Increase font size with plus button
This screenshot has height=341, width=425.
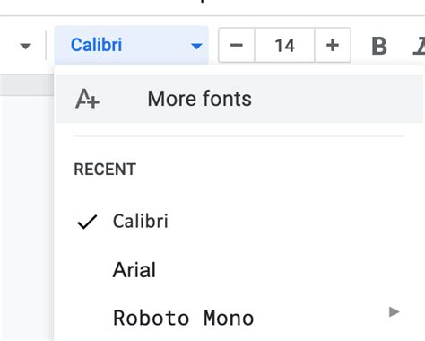[x=333, y=45]
